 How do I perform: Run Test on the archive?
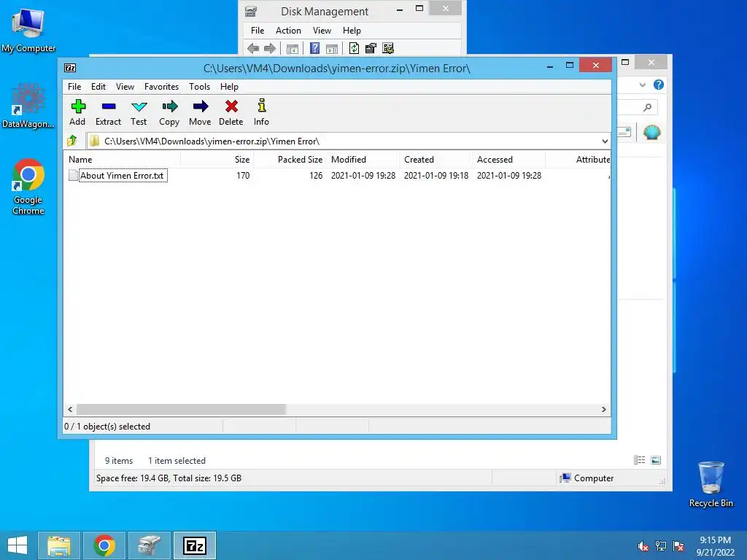(x=139, y=112)
